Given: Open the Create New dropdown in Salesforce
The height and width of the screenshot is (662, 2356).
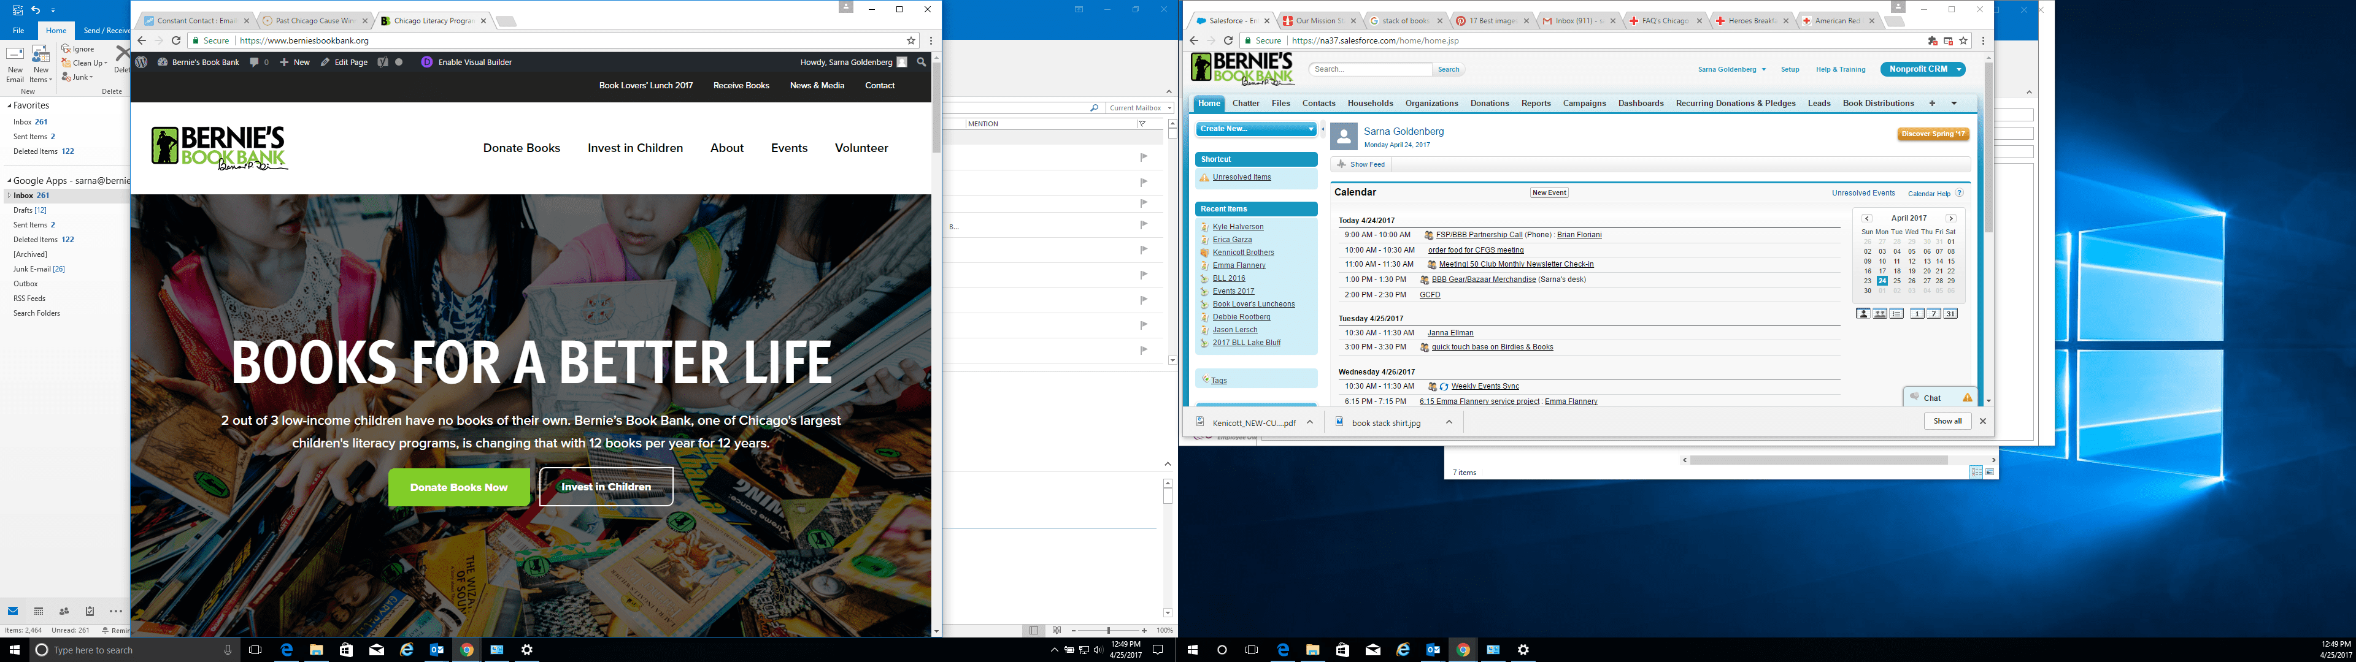Looking at the screenshot, I should pyautogui.click(x=1257, y=129).
